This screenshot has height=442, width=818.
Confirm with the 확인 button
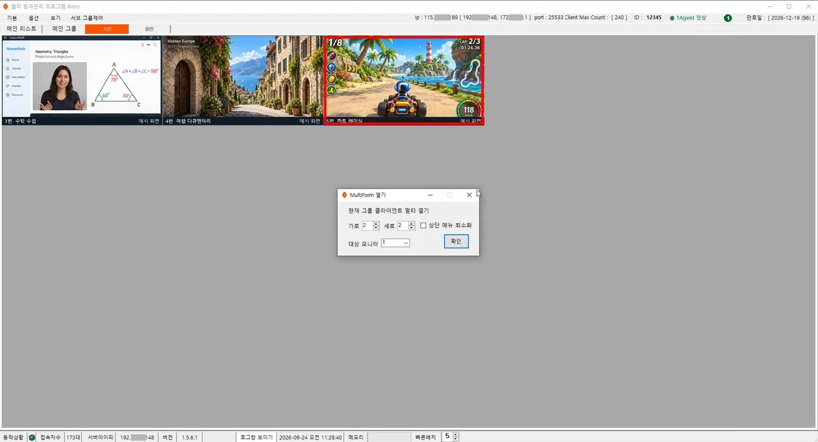[x=456, y=241]
